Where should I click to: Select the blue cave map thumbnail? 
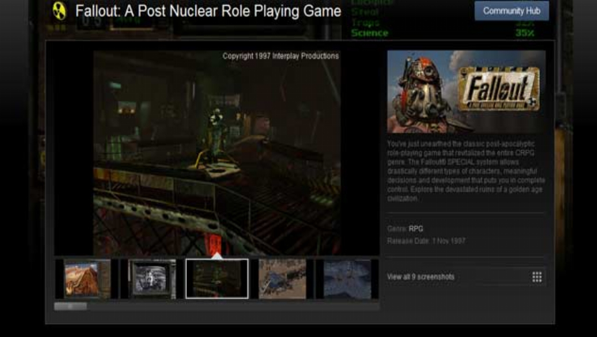[x=347, y=279]
